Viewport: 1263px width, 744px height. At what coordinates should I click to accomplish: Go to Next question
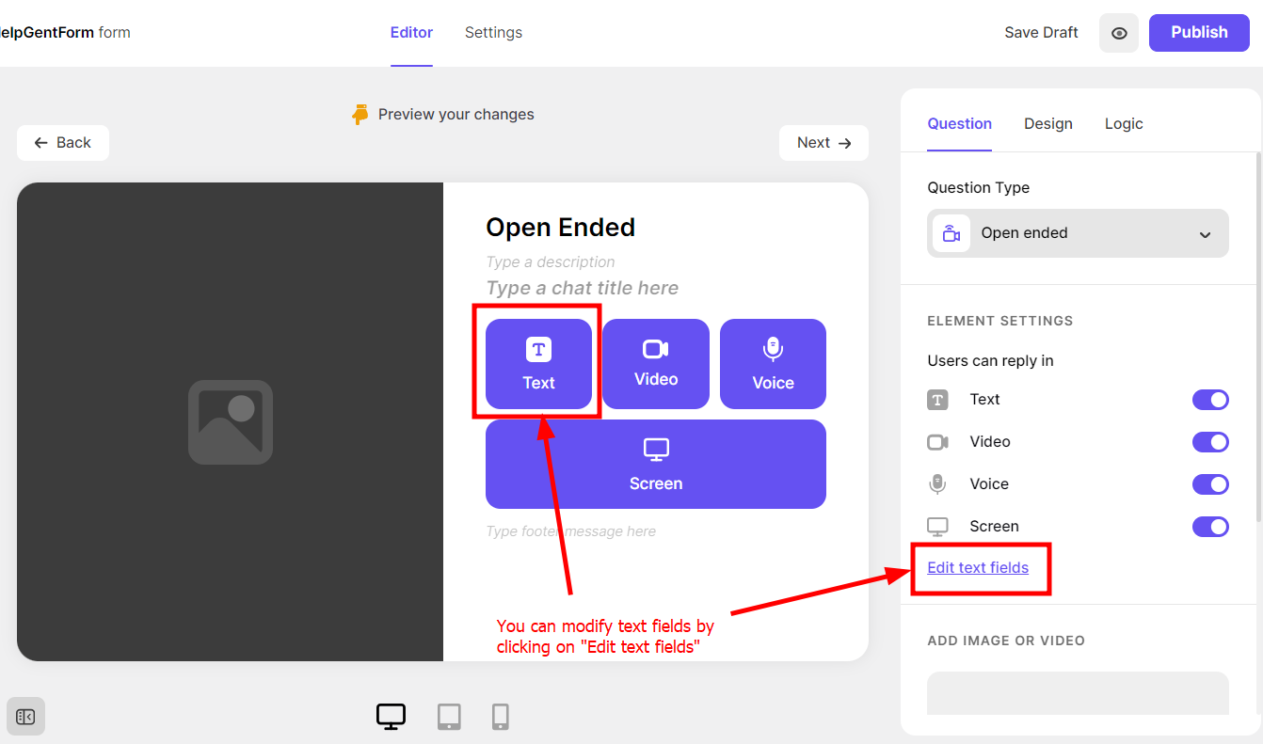(823, 143)
